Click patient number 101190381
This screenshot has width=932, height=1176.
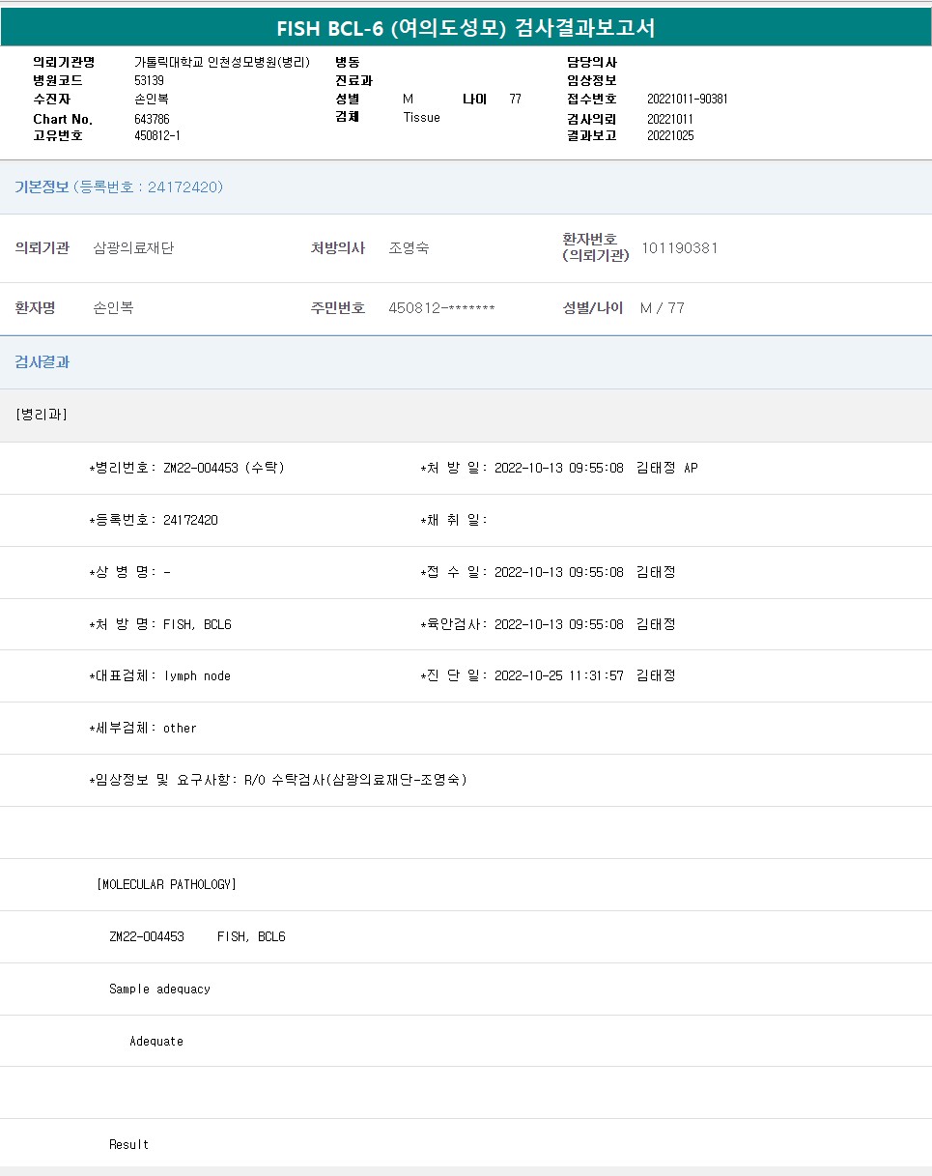pos(679,248)
